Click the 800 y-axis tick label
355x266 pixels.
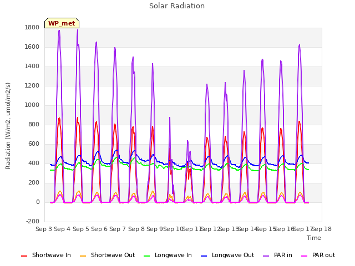tap(34, 125)
